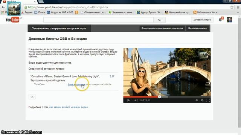Bookmark this page with the star icon
Screen dimensions: 241x135
(232, 7)
